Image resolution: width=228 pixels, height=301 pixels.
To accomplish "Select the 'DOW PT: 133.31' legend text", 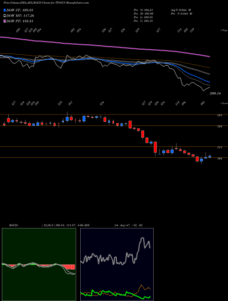I will 20,21.
